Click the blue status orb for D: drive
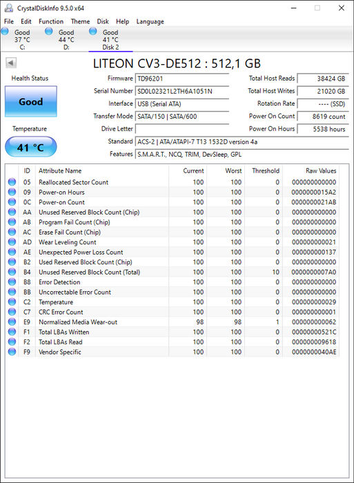The image size is (354, 483). 49,31
